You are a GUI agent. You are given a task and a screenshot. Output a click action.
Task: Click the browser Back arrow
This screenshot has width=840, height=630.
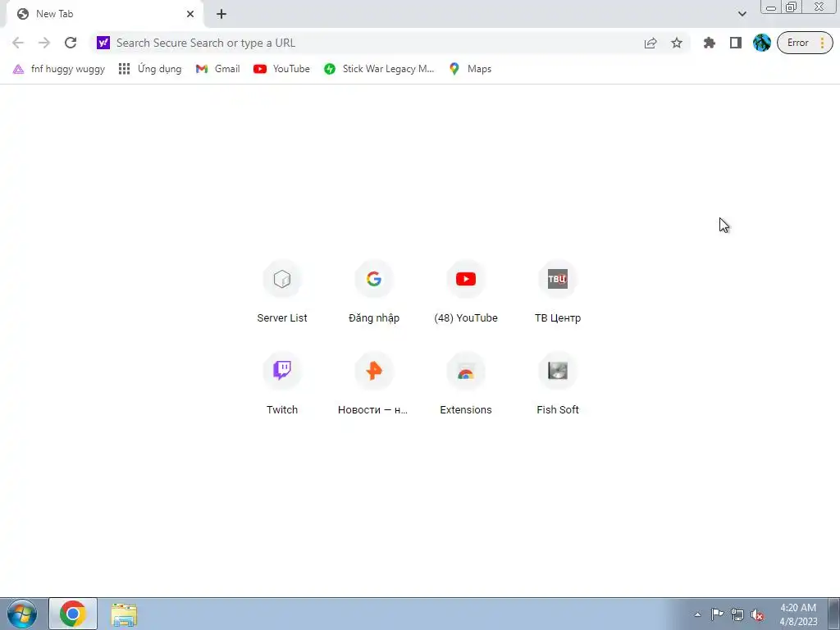coord(18,43)
